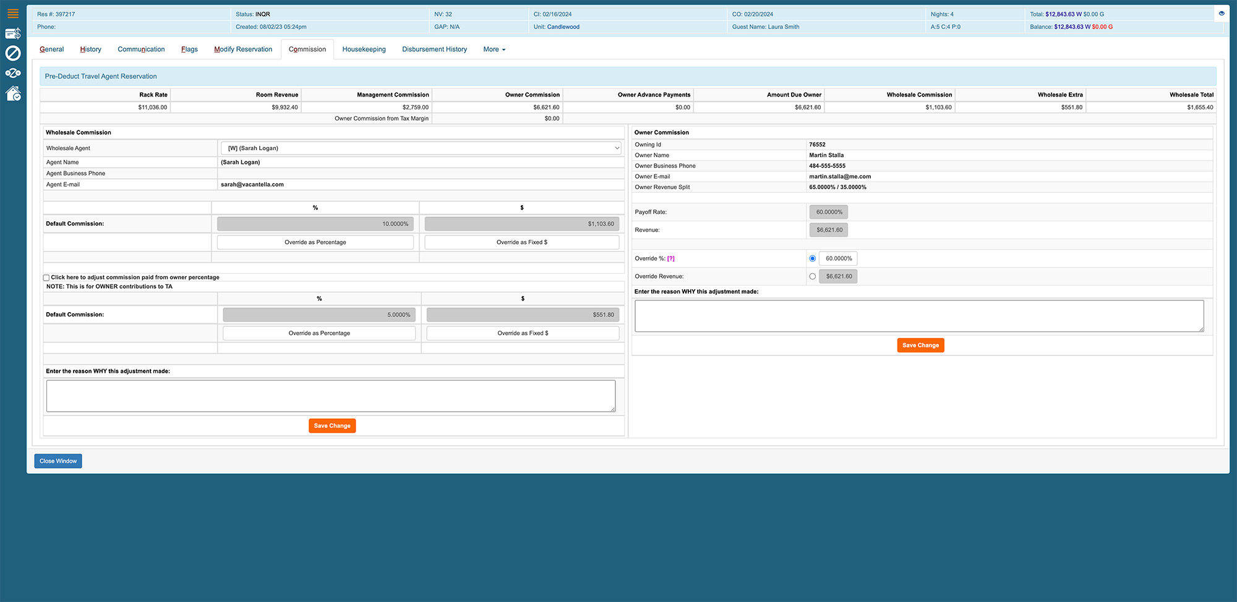Toggle the eye icon in header

(1222, 14)
